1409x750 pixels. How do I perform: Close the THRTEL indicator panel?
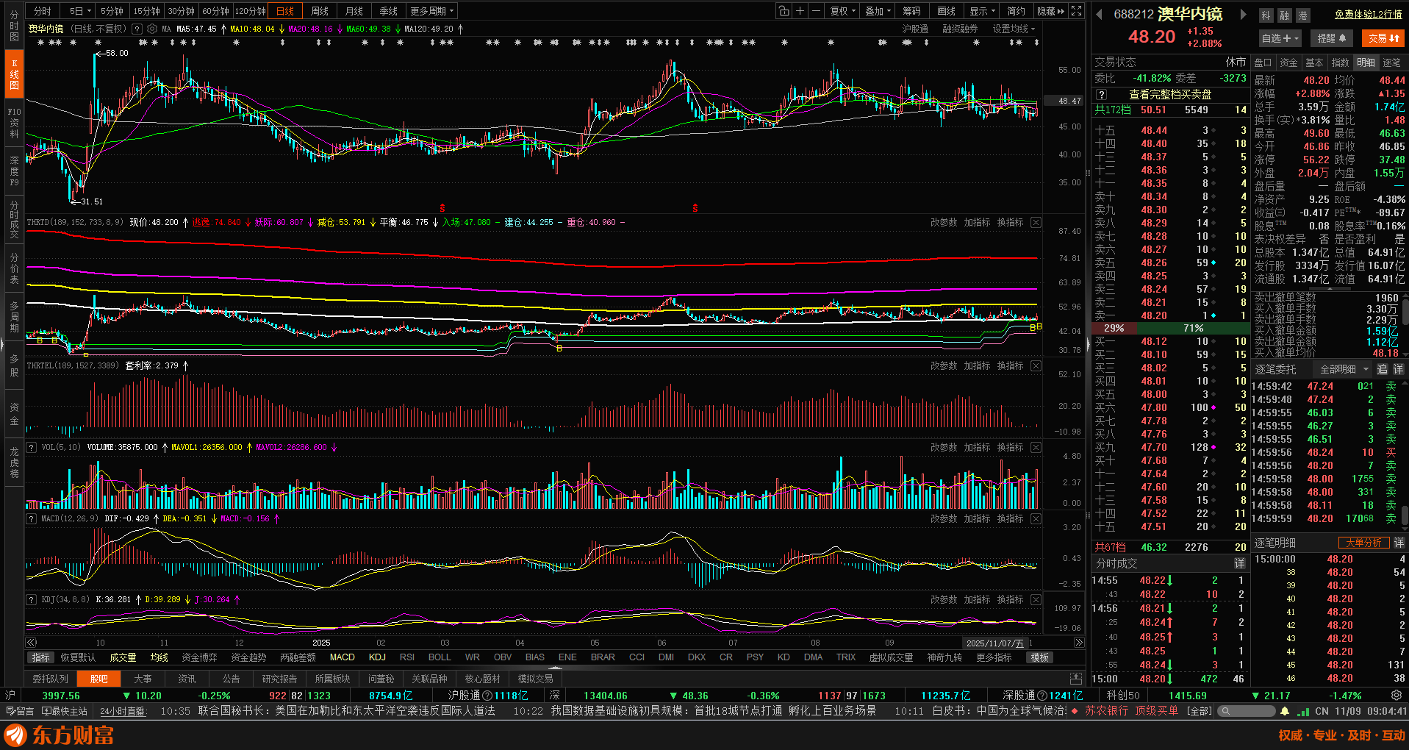point(1036,365)
